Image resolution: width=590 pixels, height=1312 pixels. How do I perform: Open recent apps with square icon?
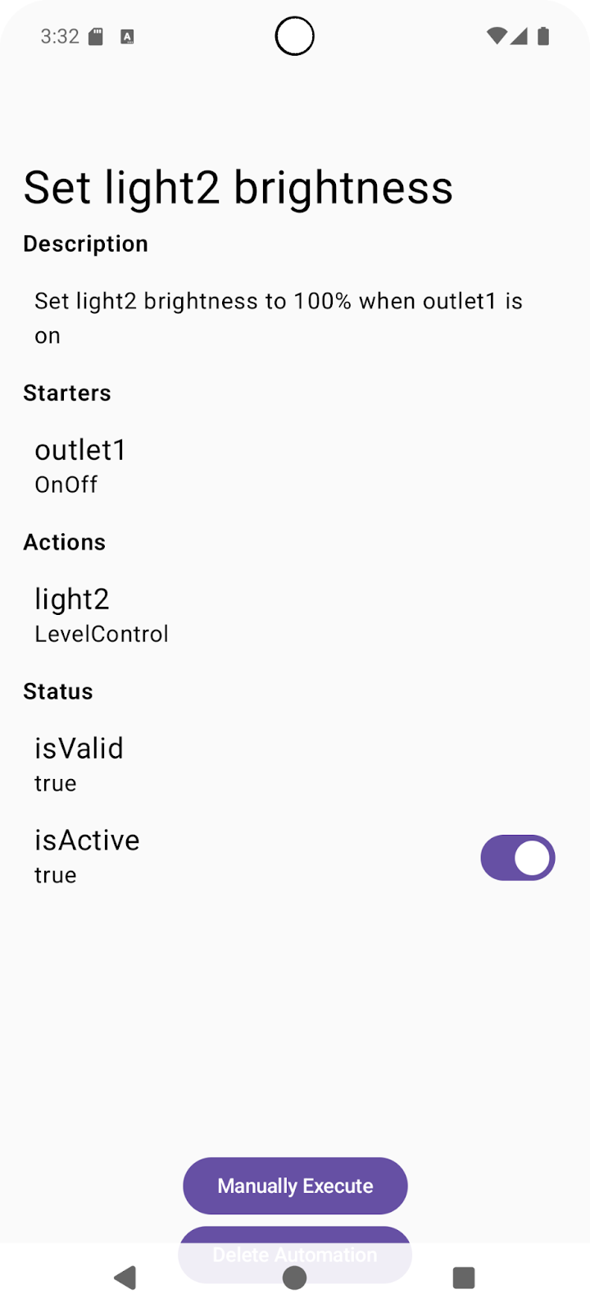[x=464, y=1278]
